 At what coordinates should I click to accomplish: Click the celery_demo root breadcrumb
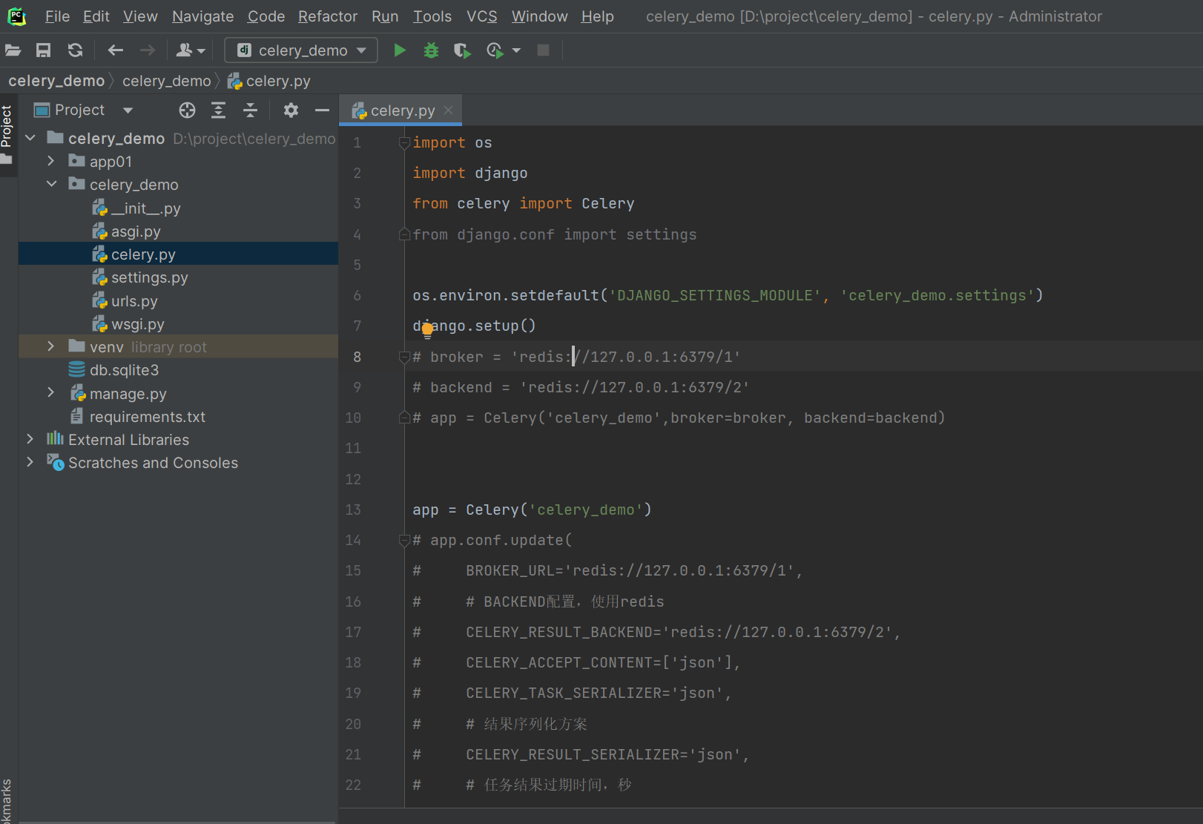(x=56, y=81)
